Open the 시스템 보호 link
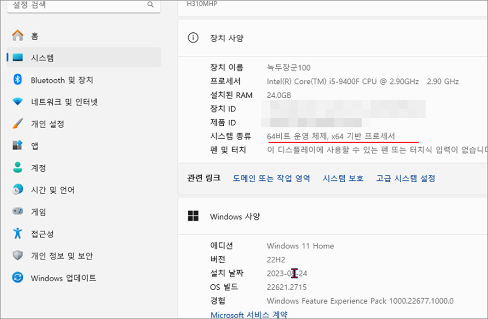The image size is (488, 319). click(343, 178)
